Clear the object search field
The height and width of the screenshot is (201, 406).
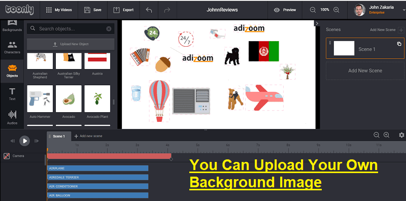(109, 29)
